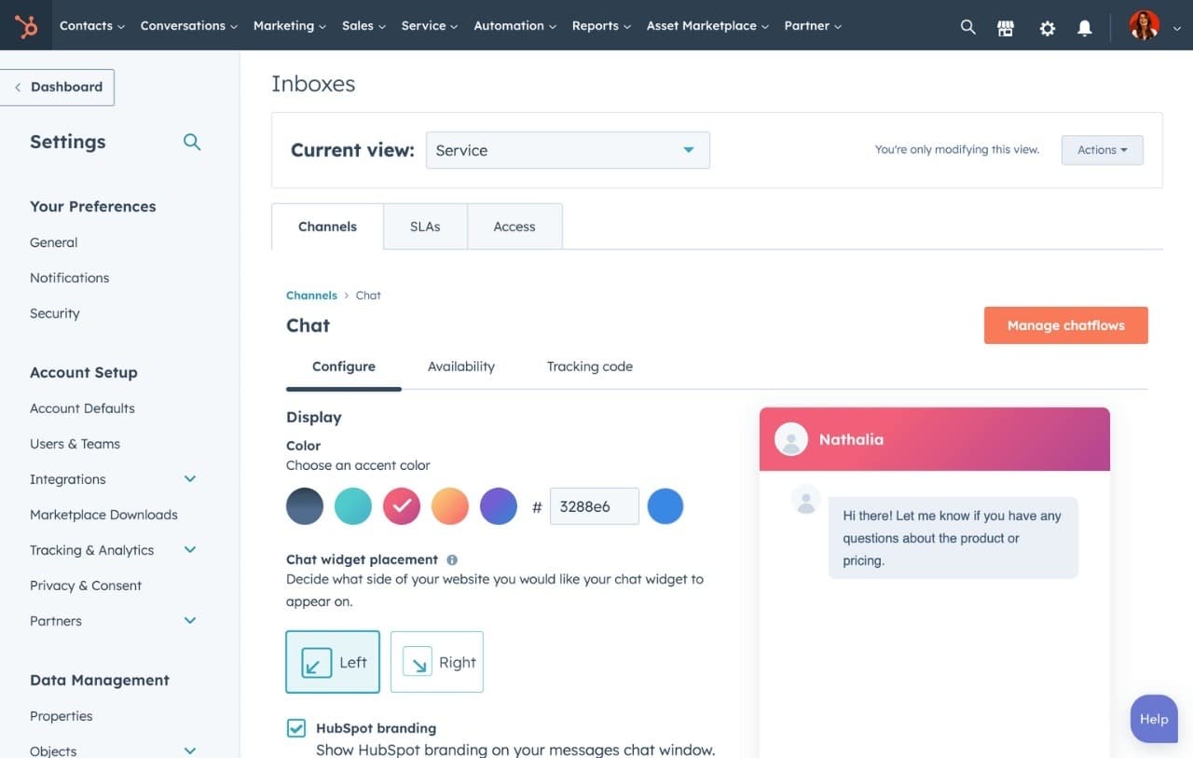Image resolution: width=1193 pixels, height=758 pixels.
Task: Click the search icon next to Settings heading
Action: tap(191, 142)
